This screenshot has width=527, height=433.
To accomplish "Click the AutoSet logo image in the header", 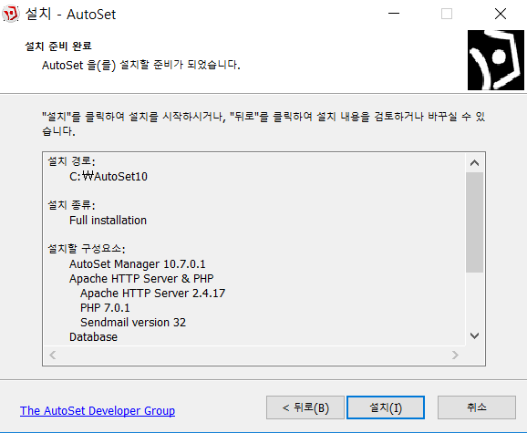I will 496,60.
